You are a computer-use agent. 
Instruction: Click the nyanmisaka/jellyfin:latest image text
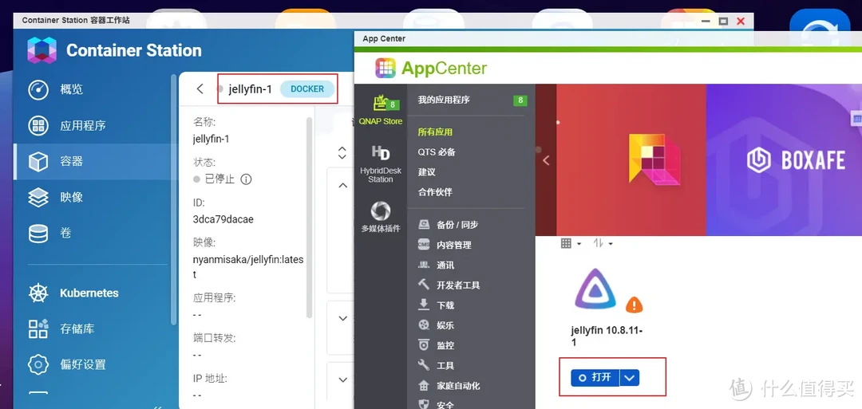click(248, 267)
